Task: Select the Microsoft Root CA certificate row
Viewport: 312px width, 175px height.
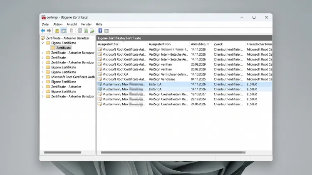Action: [184, 74]
